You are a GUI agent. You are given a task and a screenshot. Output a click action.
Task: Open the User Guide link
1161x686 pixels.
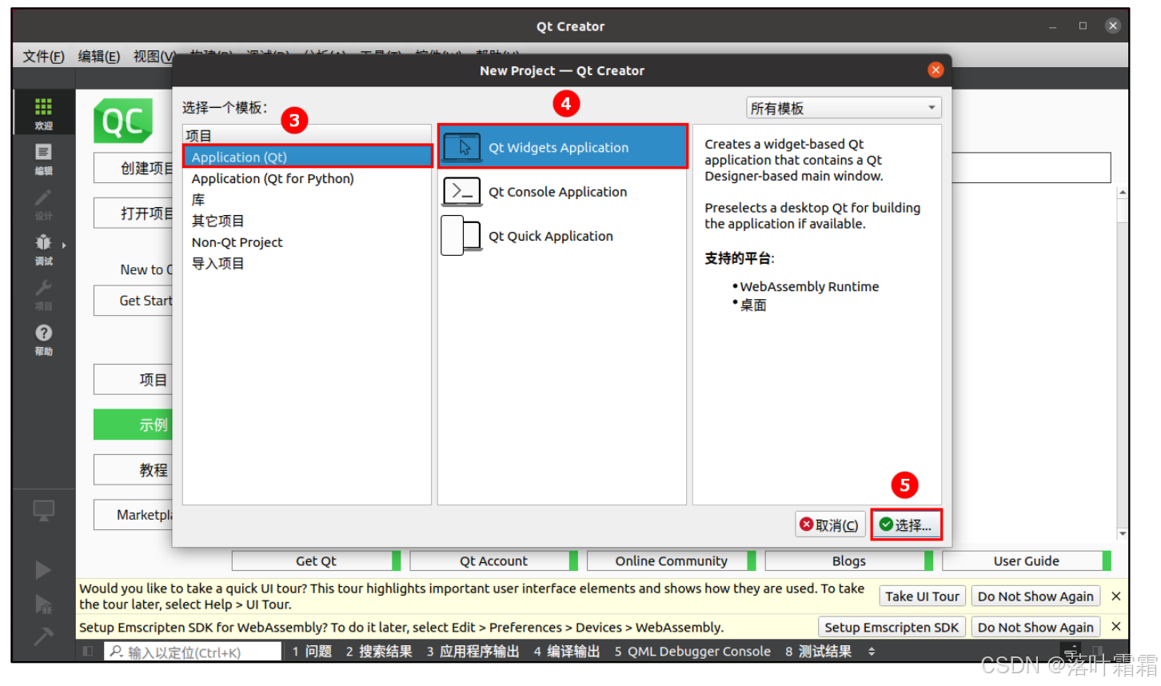tap(1027, 560)
